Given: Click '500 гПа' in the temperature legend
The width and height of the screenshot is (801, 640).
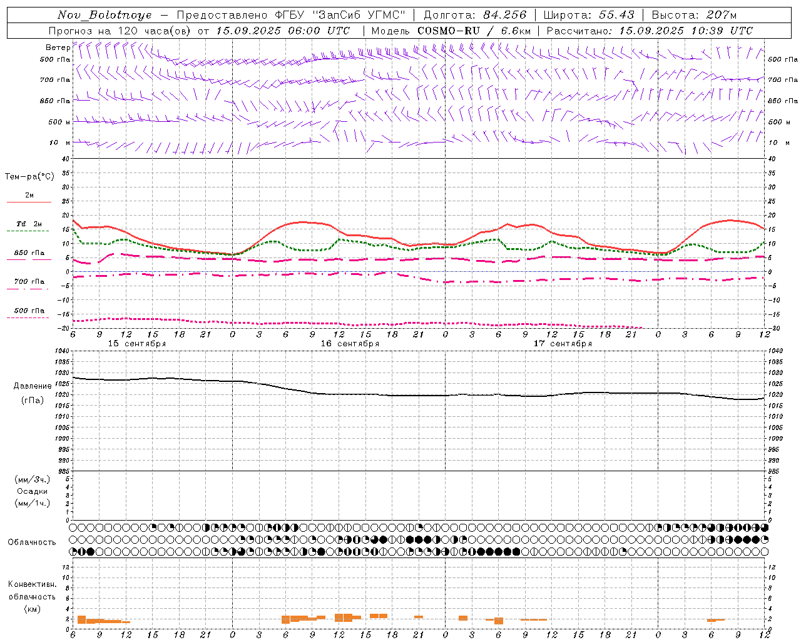Looking at the screenshot, I should pyautogui.click(x=29, y=311).
